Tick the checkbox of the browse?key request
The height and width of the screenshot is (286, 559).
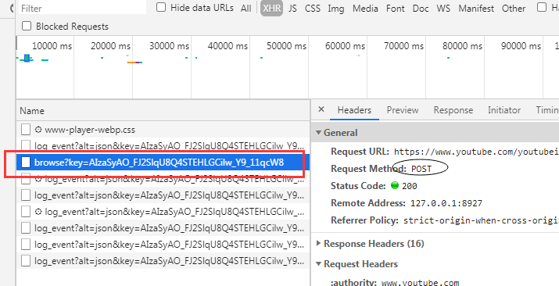pos(25,163)
